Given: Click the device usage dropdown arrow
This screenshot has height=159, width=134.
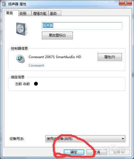Looking at the screenshot, I should coord(123,138).
